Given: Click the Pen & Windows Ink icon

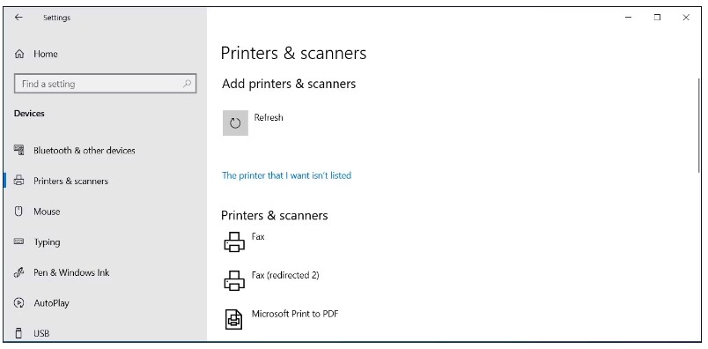Looking at the screenshot, I should coord(19,272).
